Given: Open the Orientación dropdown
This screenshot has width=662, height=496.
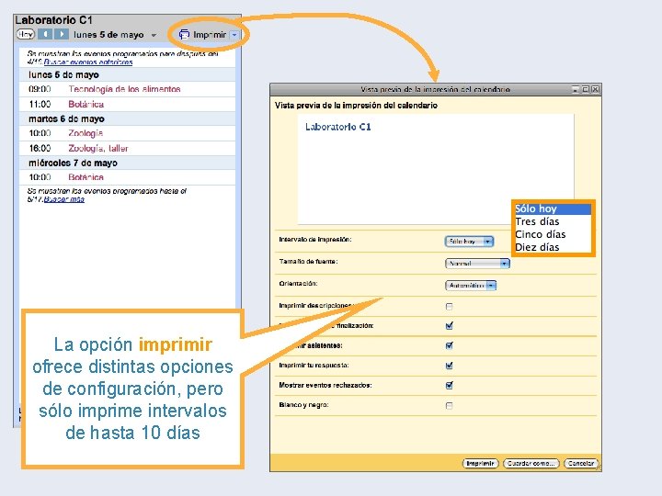Looking at the screenshot, I should [471, 286].
